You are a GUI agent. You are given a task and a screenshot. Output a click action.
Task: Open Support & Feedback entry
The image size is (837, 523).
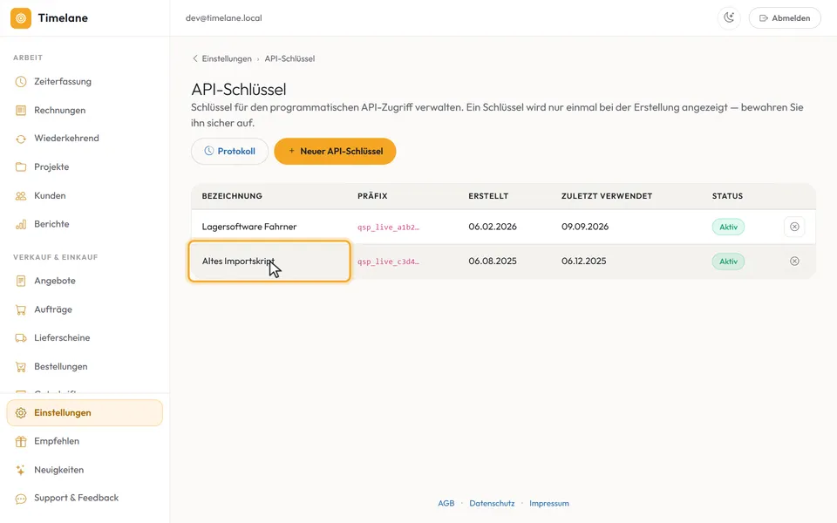(85, 499)
